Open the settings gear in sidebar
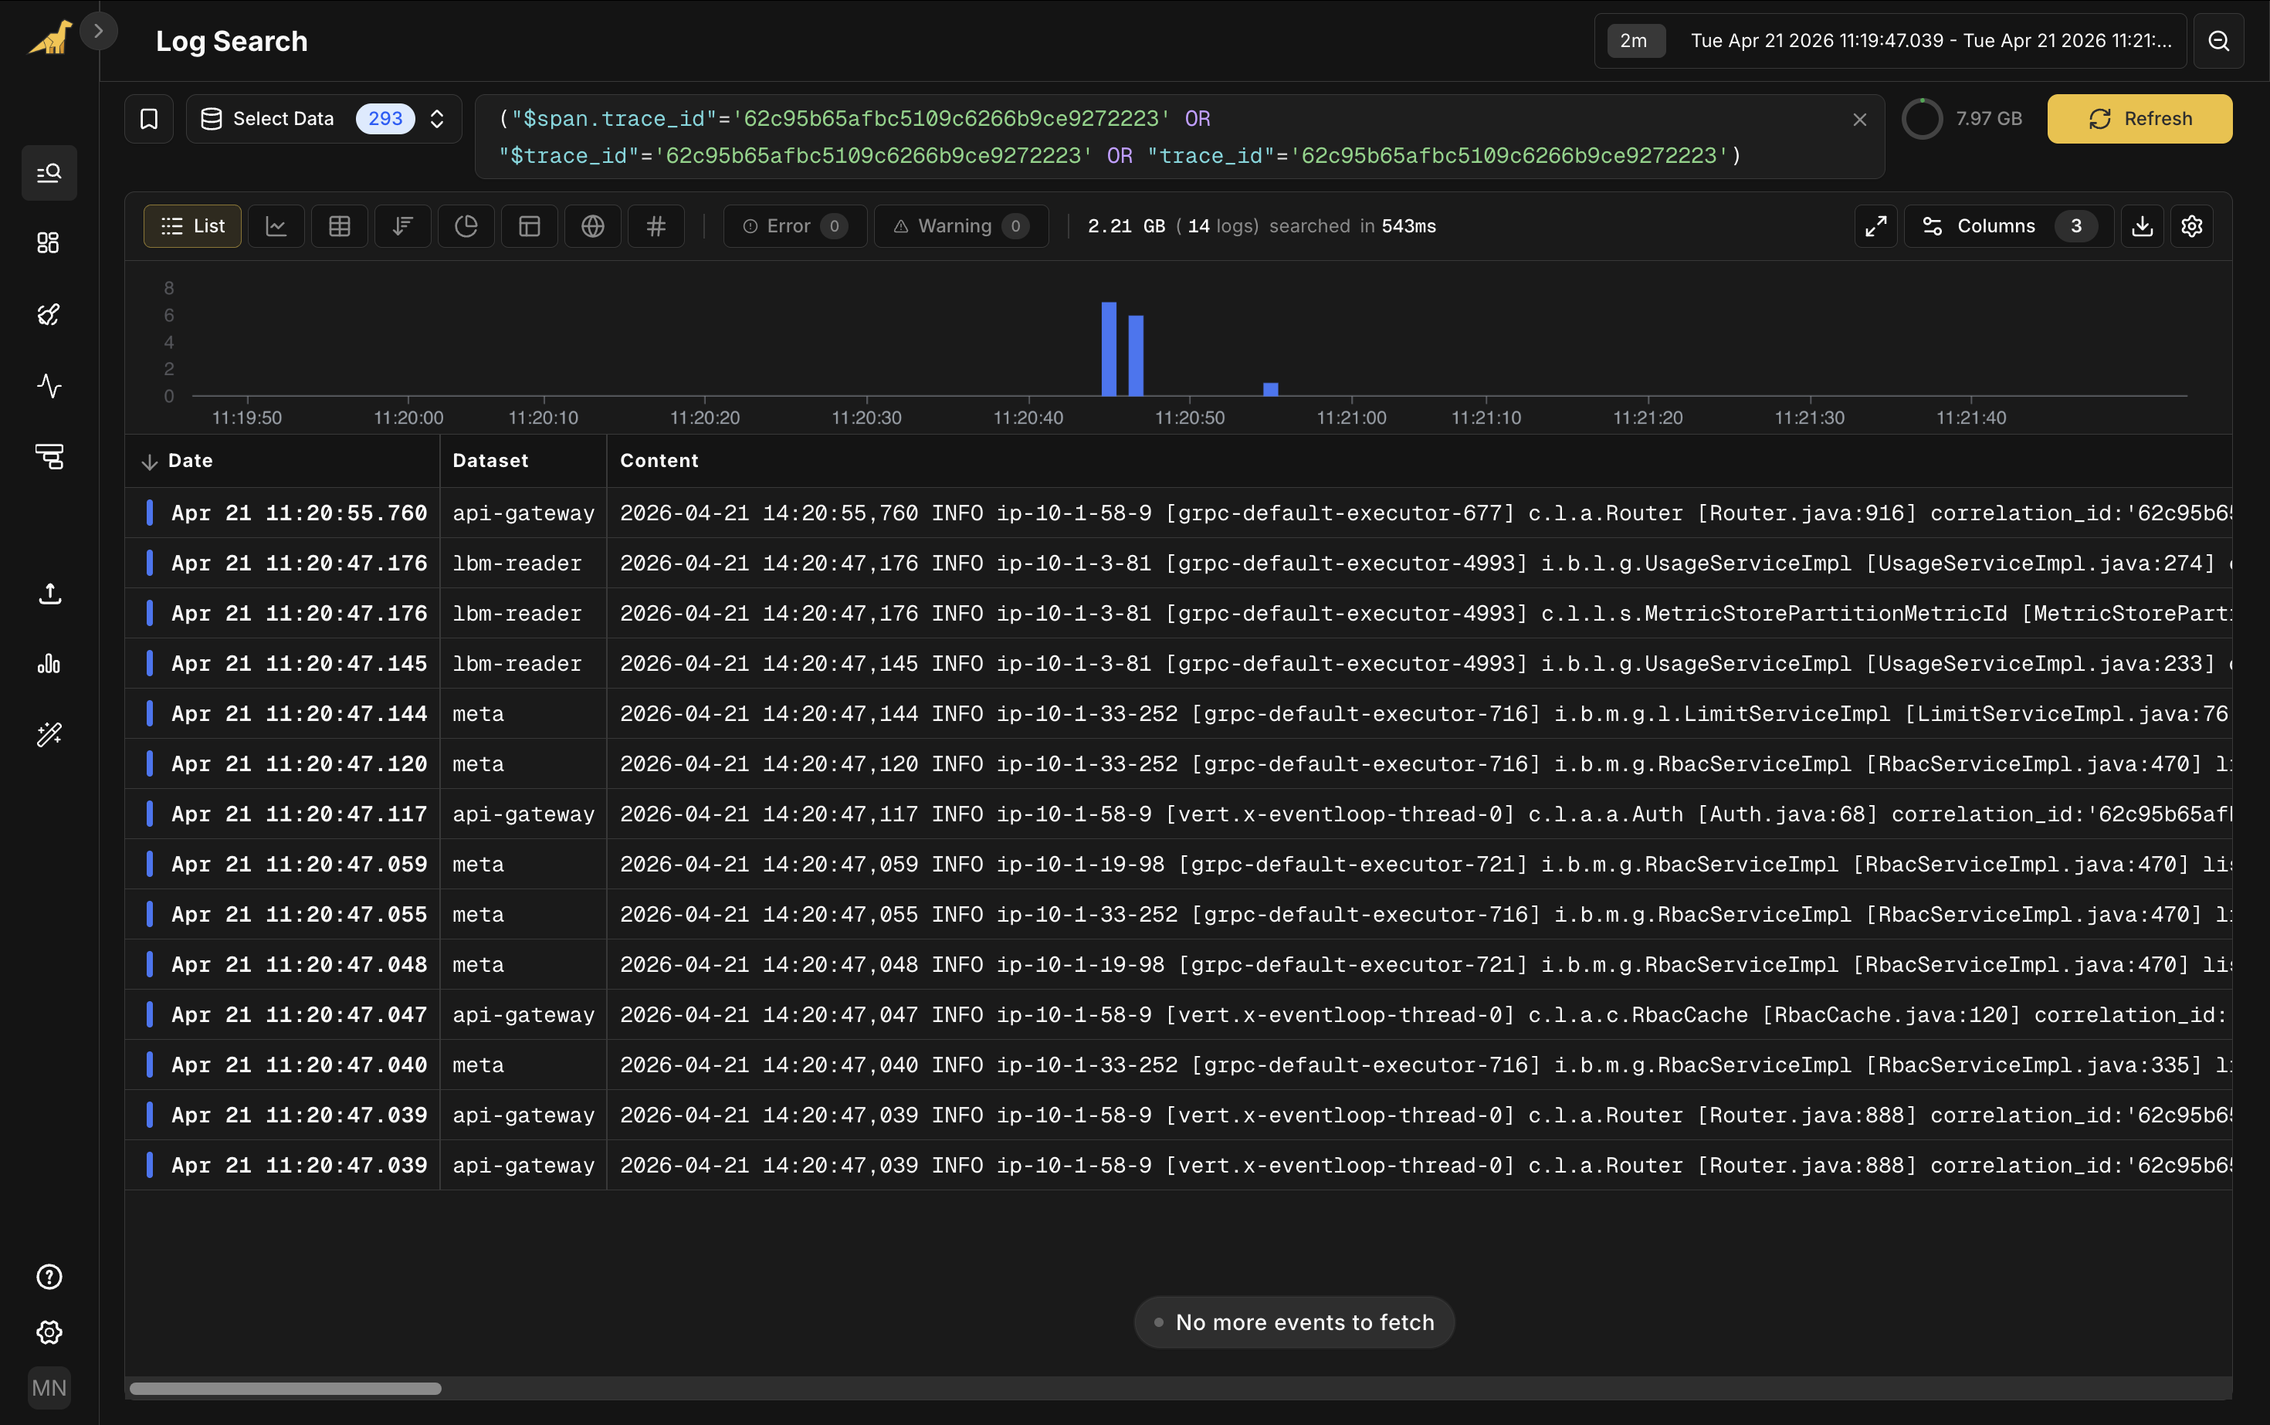Viewport: 2270px width, 1425px height. click(49, 1332)
